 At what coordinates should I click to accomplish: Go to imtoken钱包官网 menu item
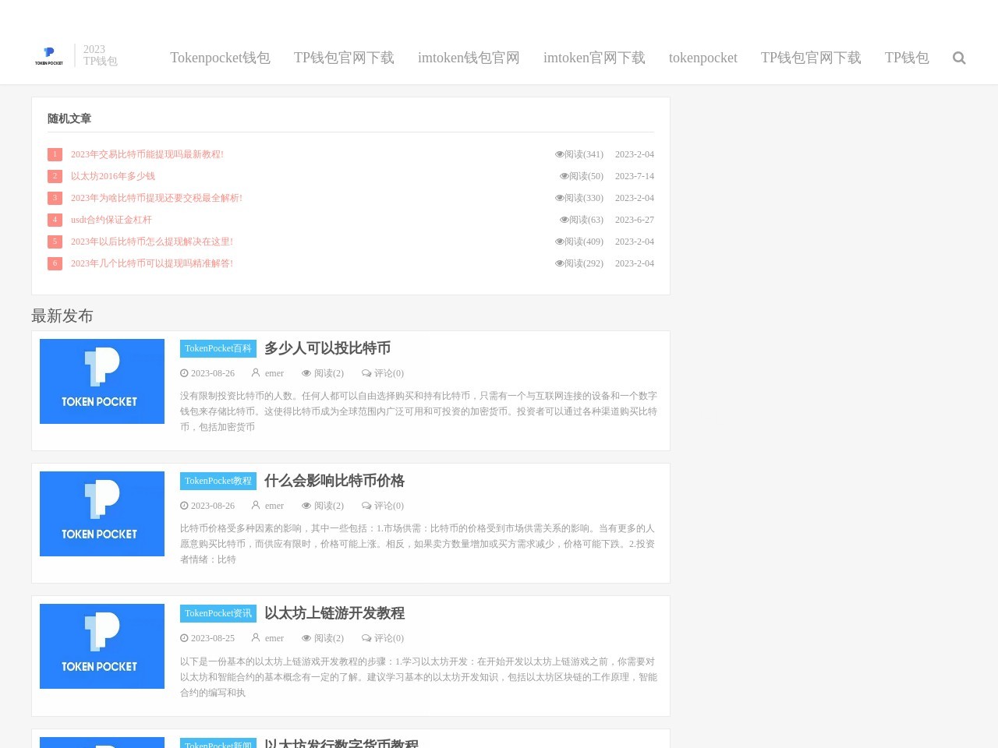tap(469, 58)
